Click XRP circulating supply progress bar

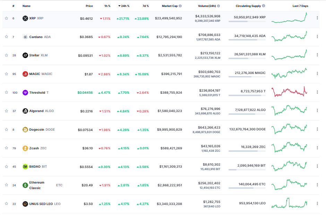click(x=247, y=21)
